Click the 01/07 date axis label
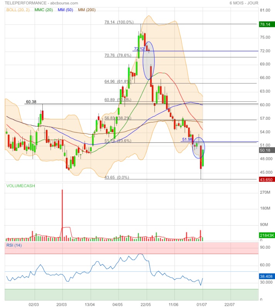The height and width of the screenshot is (308, 275). click(x=202, y=305)
